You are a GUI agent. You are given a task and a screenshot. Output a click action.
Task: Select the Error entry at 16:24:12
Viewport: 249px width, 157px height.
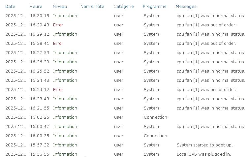pos(58,89)
